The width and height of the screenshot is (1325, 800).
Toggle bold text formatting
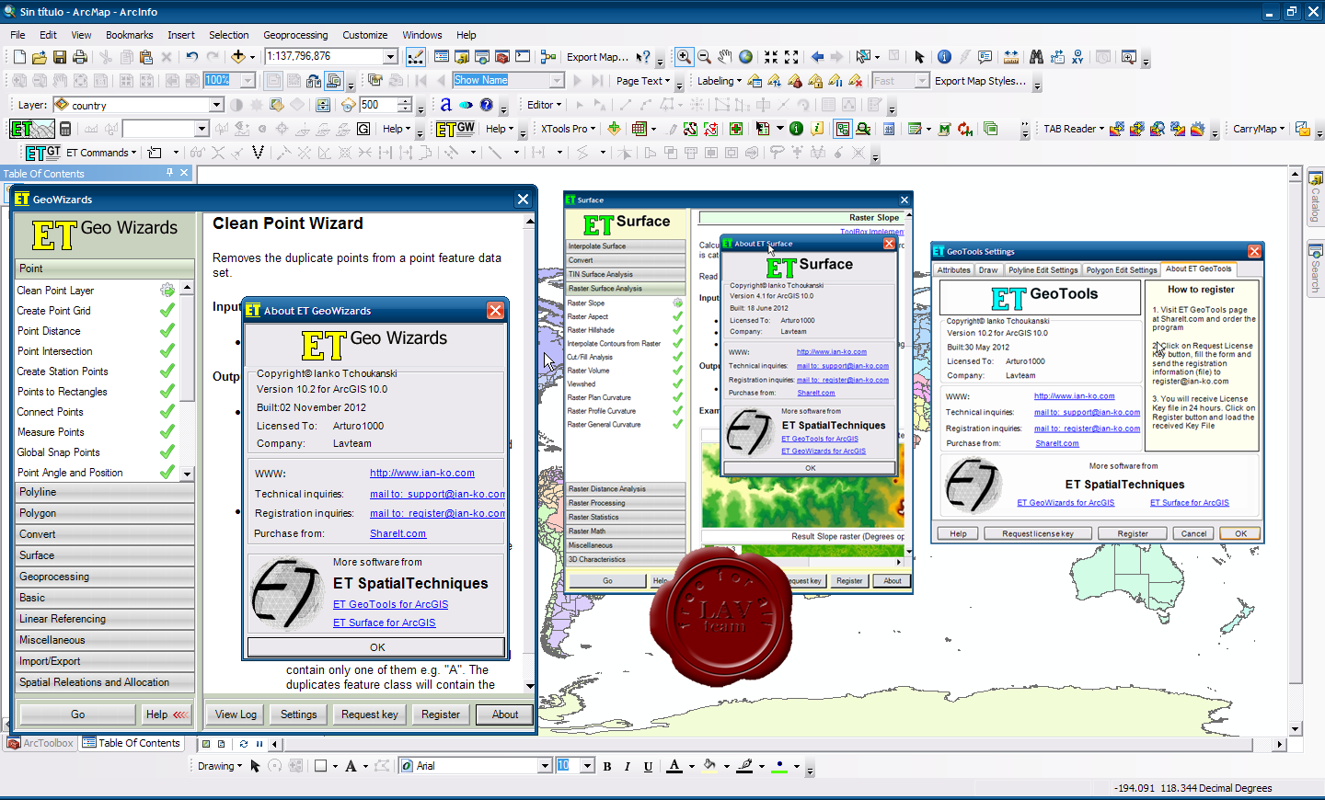607,766
